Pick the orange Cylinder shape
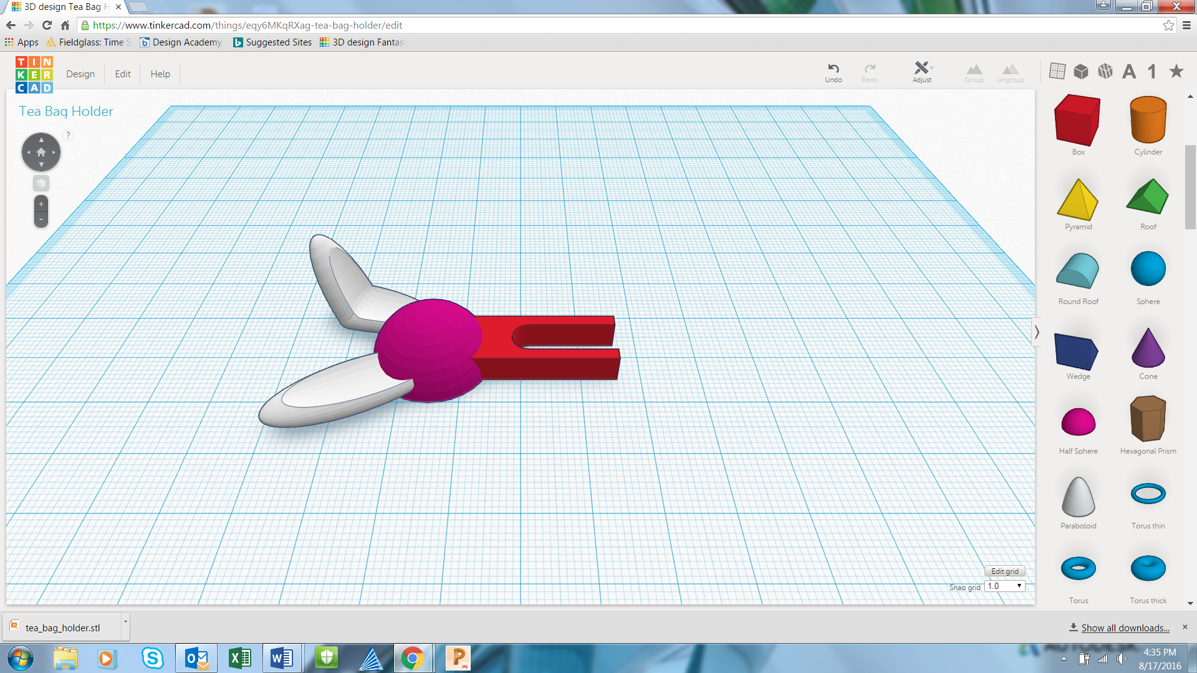The height and width of the screenshot is (673, 1197). (1148, 120)
